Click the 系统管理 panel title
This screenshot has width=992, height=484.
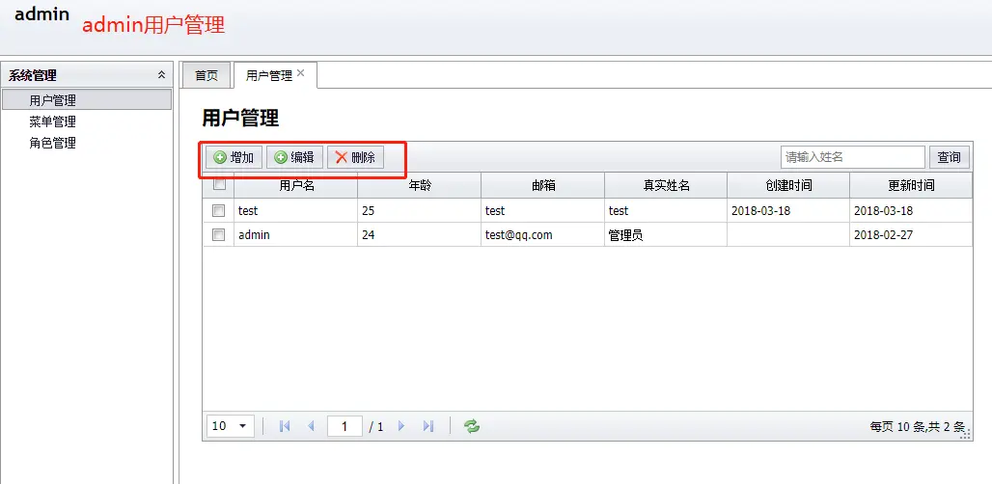pos(33,75)
